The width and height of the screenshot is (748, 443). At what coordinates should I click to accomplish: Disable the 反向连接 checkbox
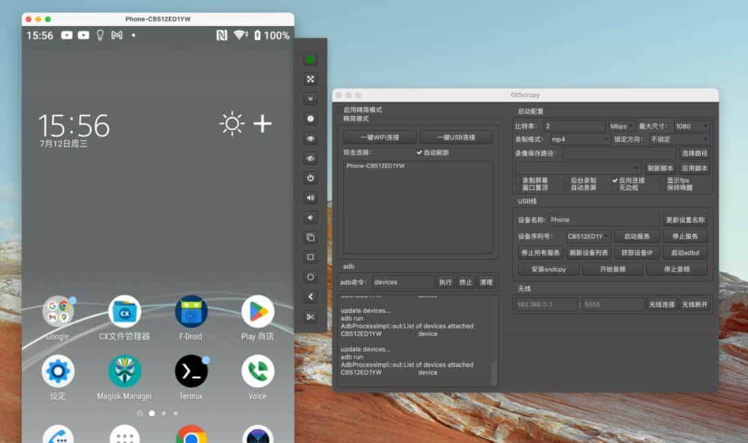(x=614, y=180)
